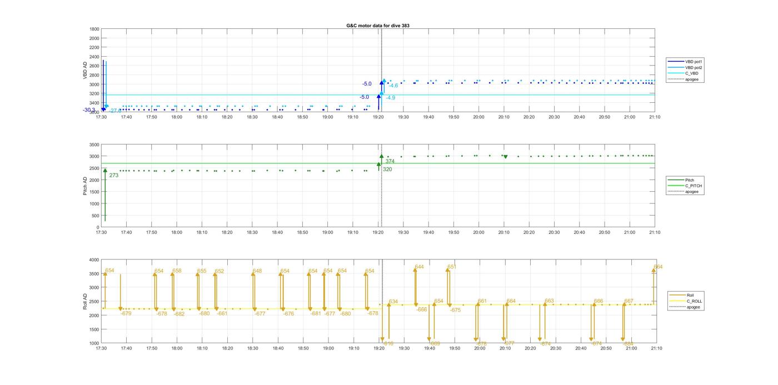Click the '651' roll data label
This screenshot has width=778, height=385.
pos(452,267)
